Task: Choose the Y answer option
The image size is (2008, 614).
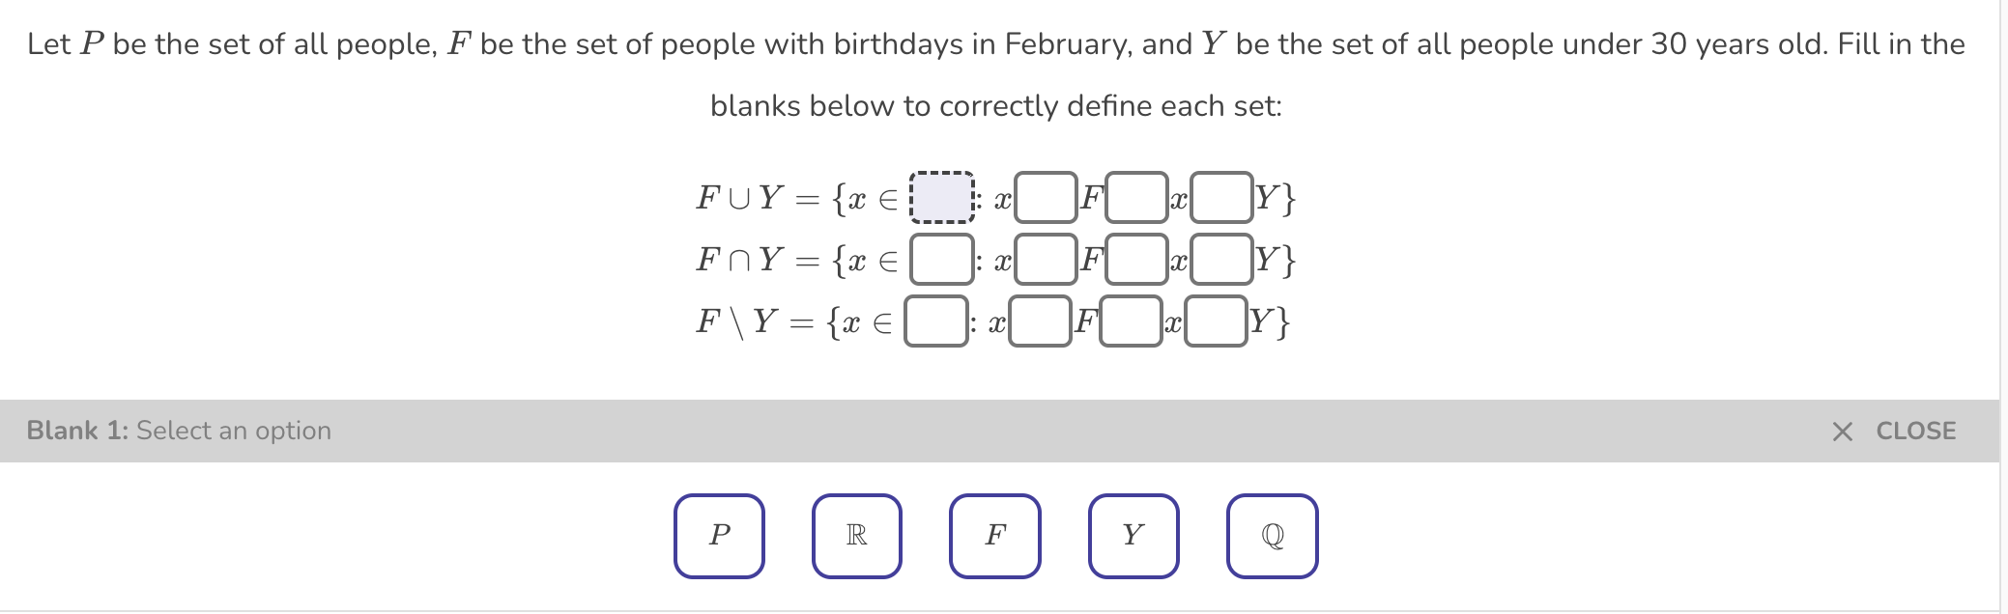Action: click(1133, 535)
